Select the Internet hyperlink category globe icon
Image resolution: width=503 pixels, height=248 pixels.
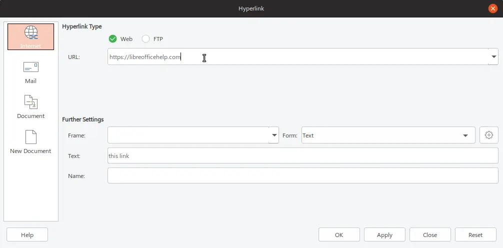click(x=30, y=32)
